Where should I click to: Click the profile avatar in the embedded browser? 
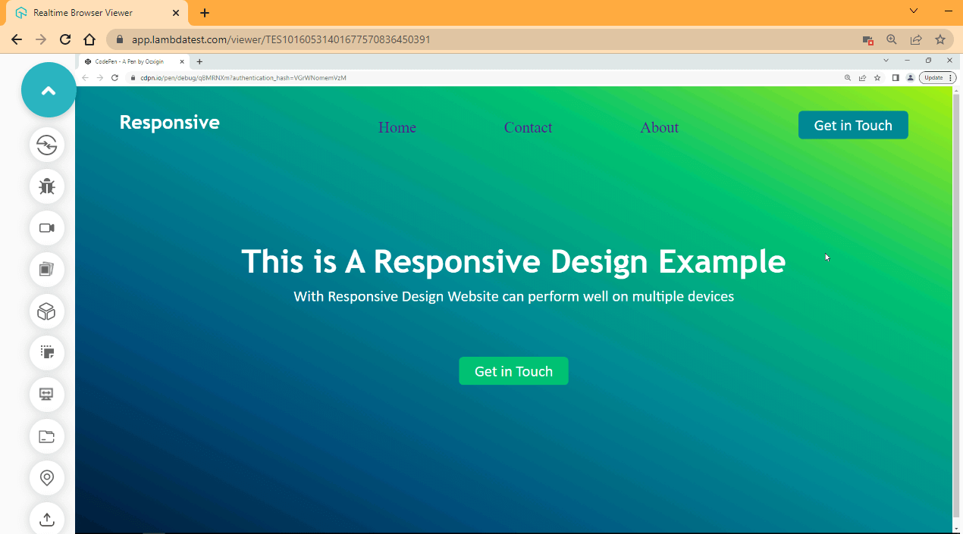point(910,77)
